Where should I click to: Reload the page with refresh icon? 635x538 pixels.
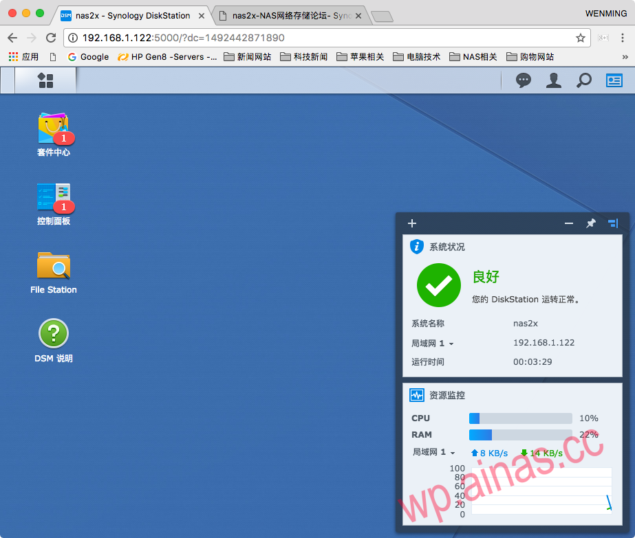click(51, 38)
